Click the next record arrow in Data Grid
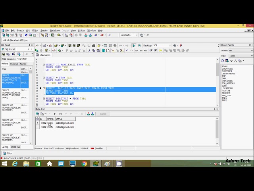 point(55,114)
